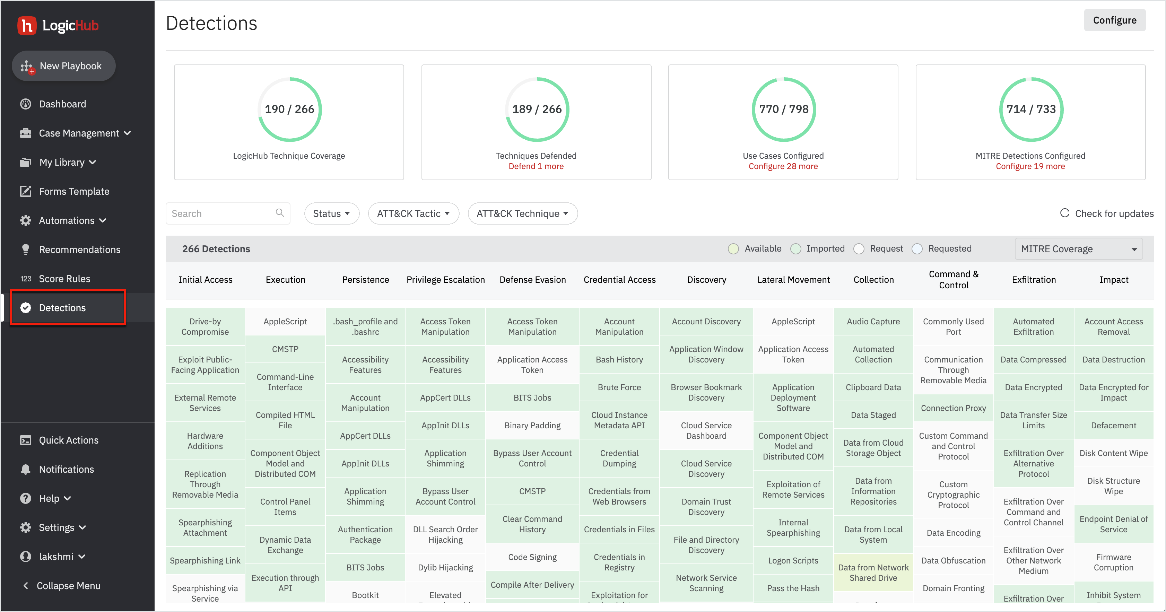
Task: Click the Forms Template edit icon
Action: [26, 191]
